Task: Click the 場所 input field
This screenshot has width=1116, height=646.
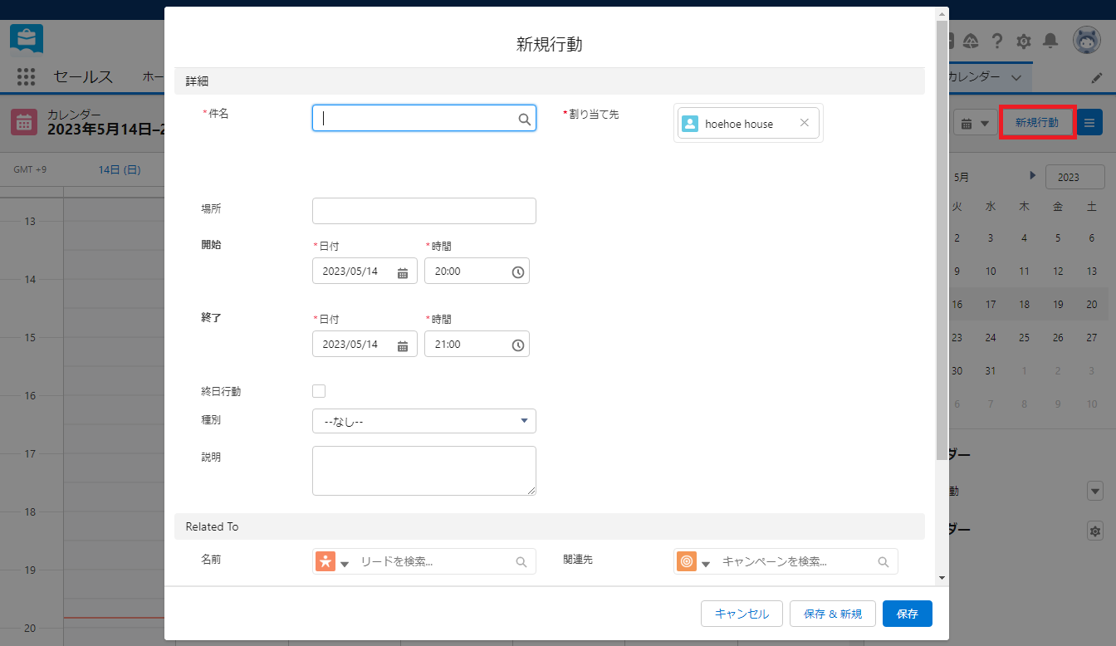Action: click(423, 211)
